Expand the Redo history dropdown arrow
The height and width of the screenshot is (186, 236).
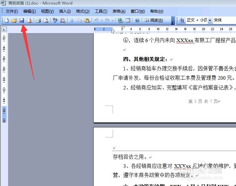113,20
